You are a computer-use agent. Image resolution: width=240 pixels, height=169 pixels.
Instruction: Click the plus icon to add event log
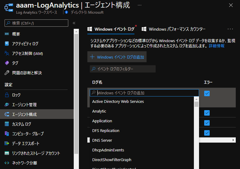click(92, 57)
